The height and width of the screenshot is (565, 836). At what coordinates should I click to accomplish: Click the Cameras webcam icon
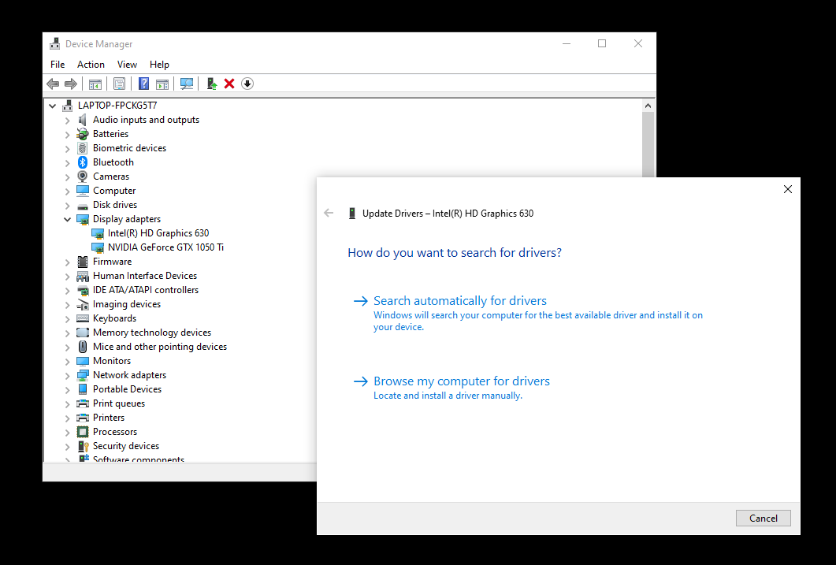pyautogui.click(x=83, y=177)
